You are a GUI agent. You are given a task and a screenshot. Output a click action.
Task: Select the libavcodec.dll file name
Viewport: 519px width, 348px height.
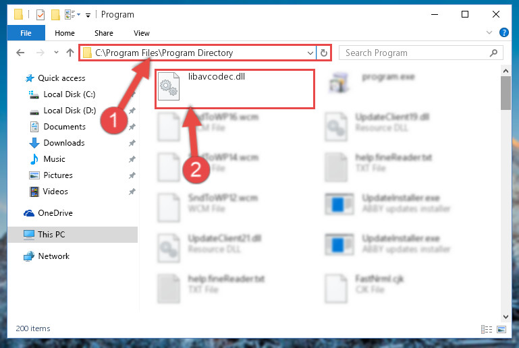tap(217, 77)
